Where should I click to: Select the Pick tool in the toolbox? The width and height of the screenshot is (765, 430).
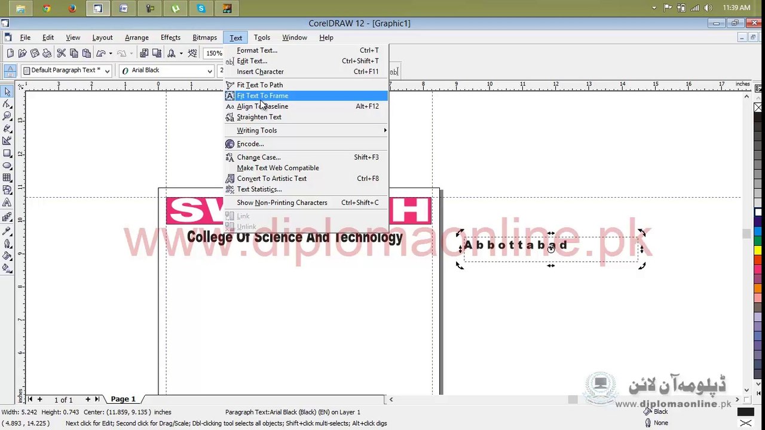[7, 91]
